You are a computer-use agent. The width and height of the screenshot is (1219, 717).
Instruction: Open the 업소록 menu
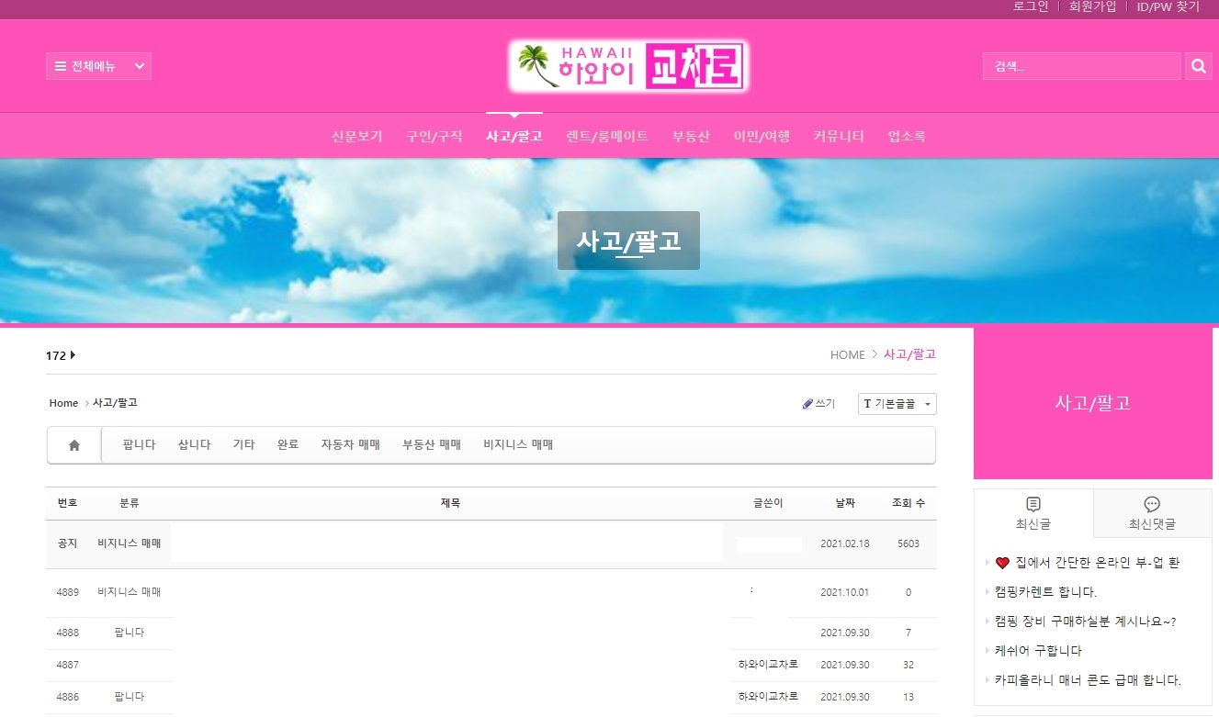tap(907, 136)
